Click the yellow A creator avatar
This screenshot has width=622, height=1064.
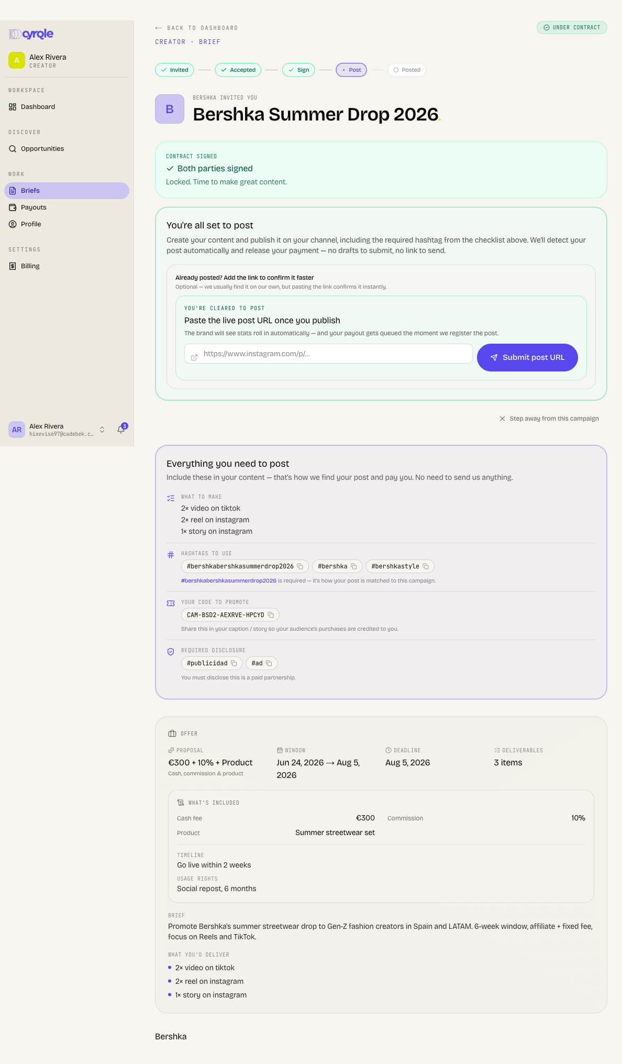(17, 60)
